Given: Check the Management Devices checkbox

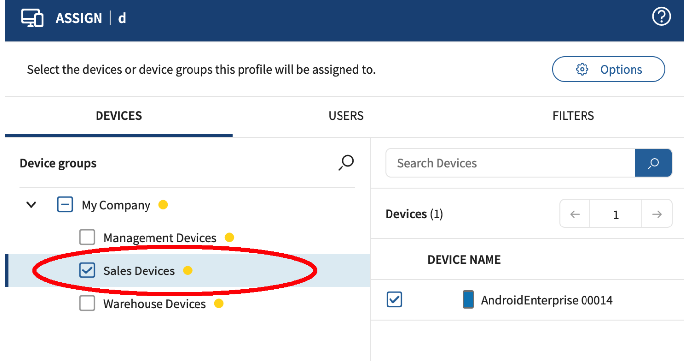Looking at the screenshot, I should click(87, 238).
